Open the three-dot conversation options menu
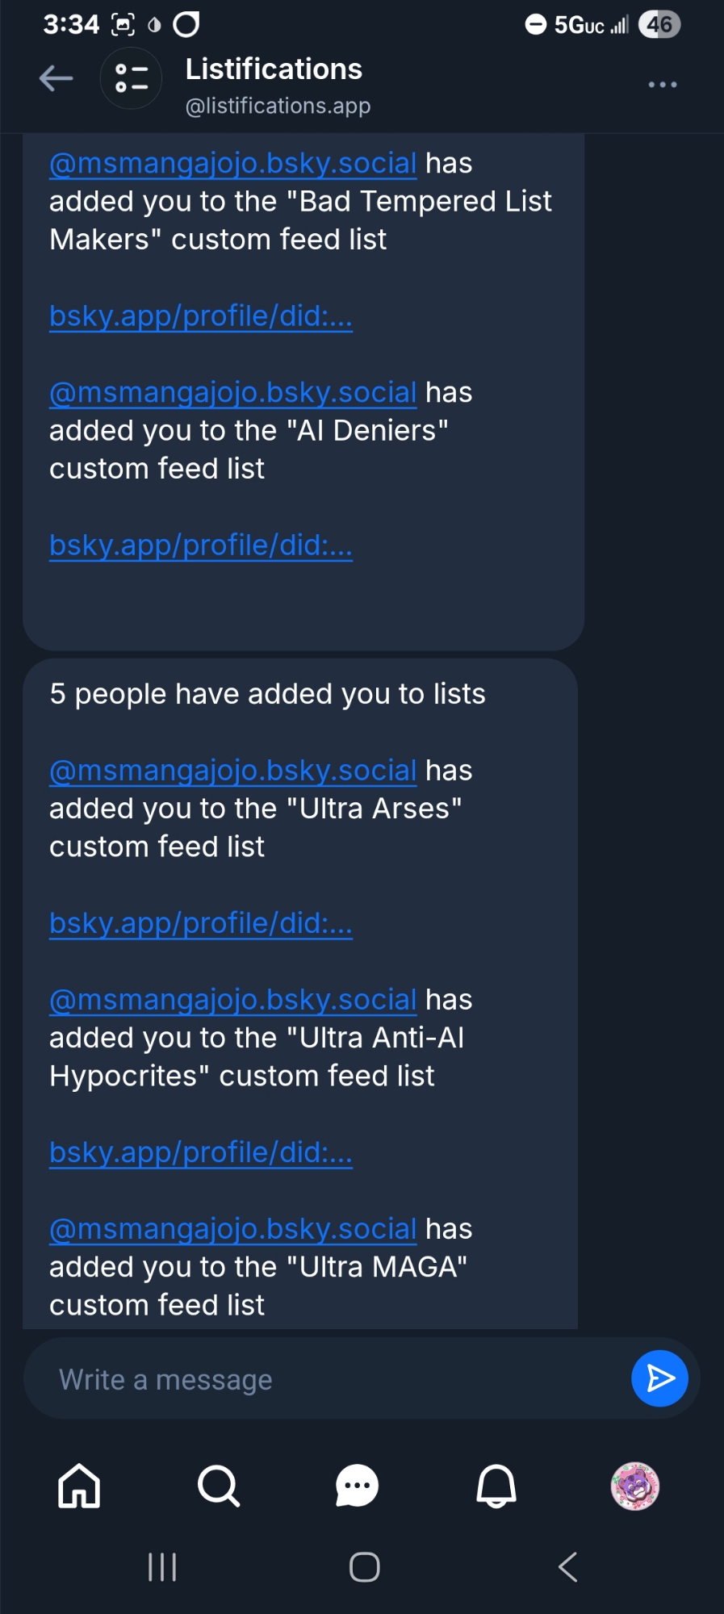The width and height of the screenshot is (724, 1614). tap(662, 85)
